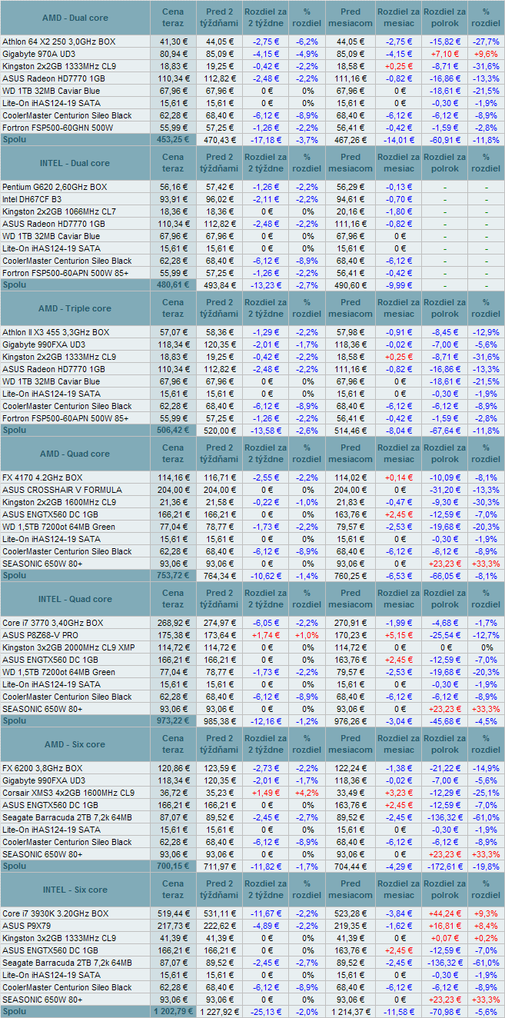
Task: Click the current price "114,16 €"
Action: click(x=174, y=478)
